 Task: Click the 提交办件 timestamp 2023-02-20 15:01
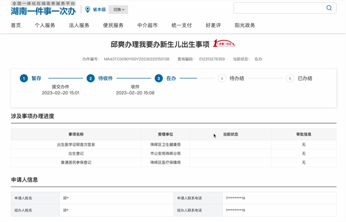coord(61,93)
